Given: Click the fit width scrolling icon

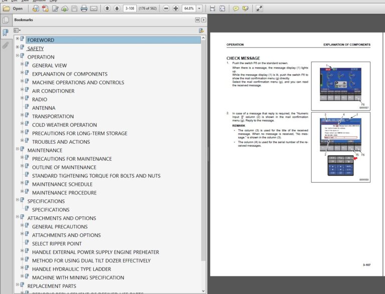Looking at the screenshot, I should pyautogui.click(x=213, y=9).
